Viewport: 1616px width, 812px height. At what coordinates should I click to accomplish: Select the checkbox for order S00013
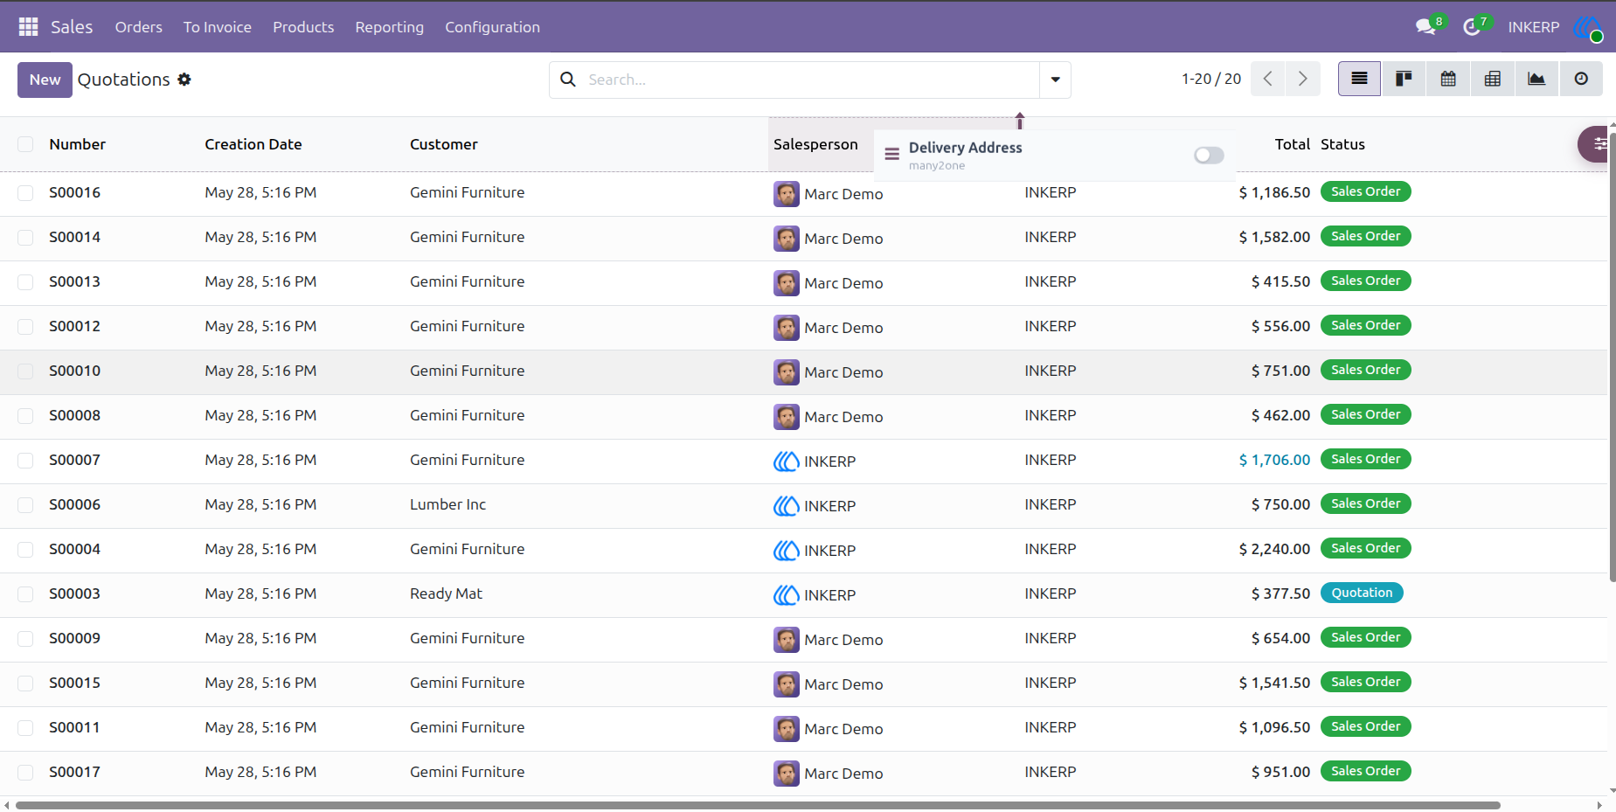tap(25, 282)
